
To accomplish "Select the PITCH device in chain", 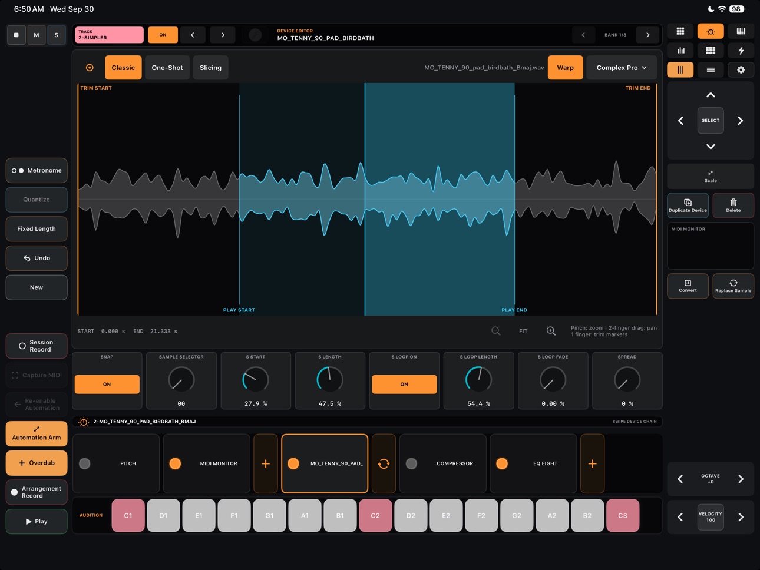I will 116,463.
